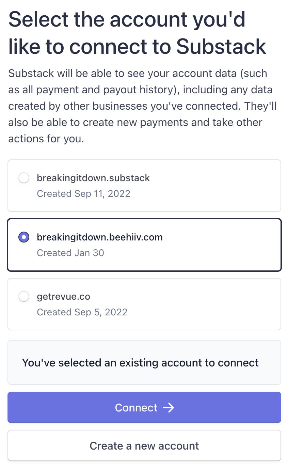Screen dimensions: 288x470
Task: Select the getrevue.co radio button
Action: 24,296
